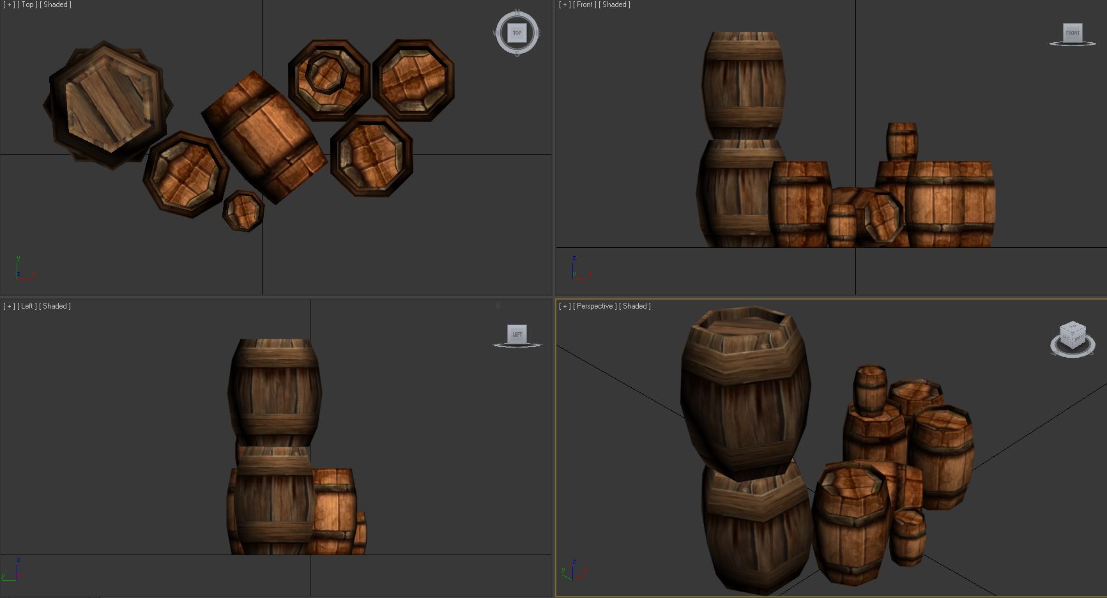This screenshot has height=598, width=1107.
Task: Open Front viewport [Shaded] shading menu
Action: click(x=615, y=5)
